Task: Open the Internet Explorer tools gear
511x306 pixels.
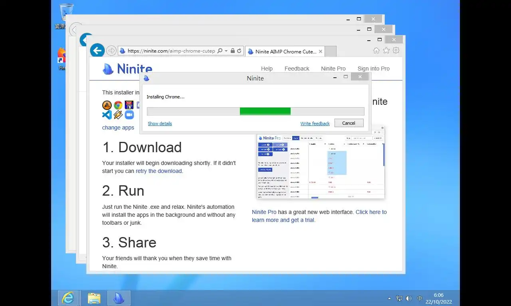Action: [x=396, y=51]
